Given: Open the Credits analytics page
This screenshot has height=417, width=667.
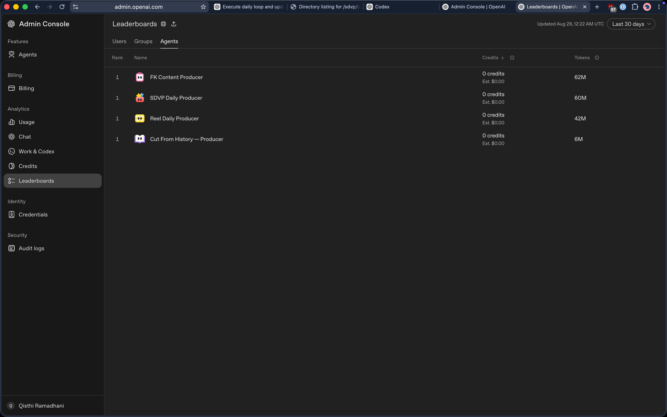Looking at the screenshot, I should pos(52,166).
